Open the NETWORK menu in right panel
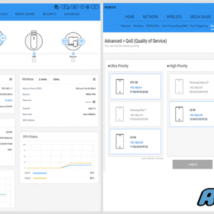 coord(151,17)
